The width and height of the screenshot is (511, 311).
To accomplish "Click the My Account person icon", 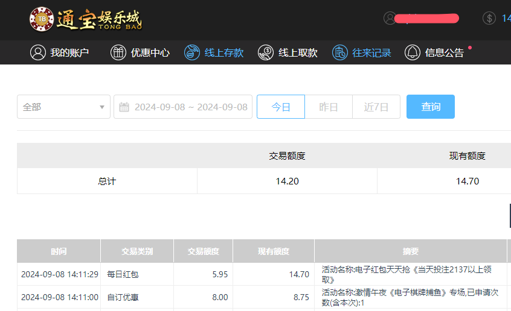I will tap(38, 52).
